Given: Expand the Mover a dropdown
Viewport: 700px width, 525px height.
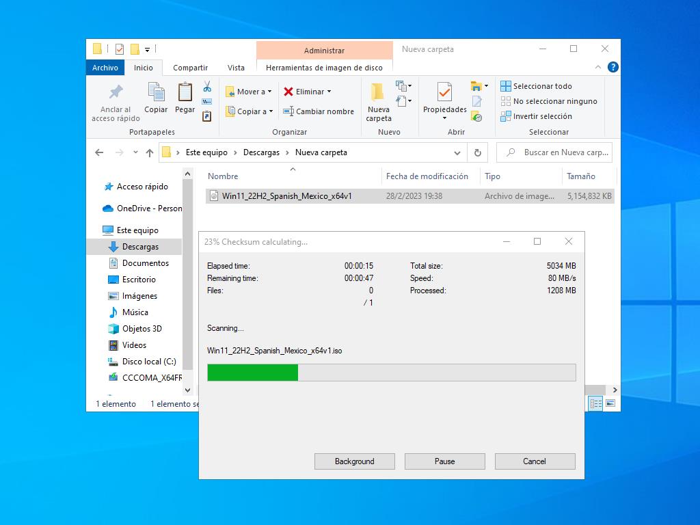Looking at the screenshot, I should coord(269,92).
